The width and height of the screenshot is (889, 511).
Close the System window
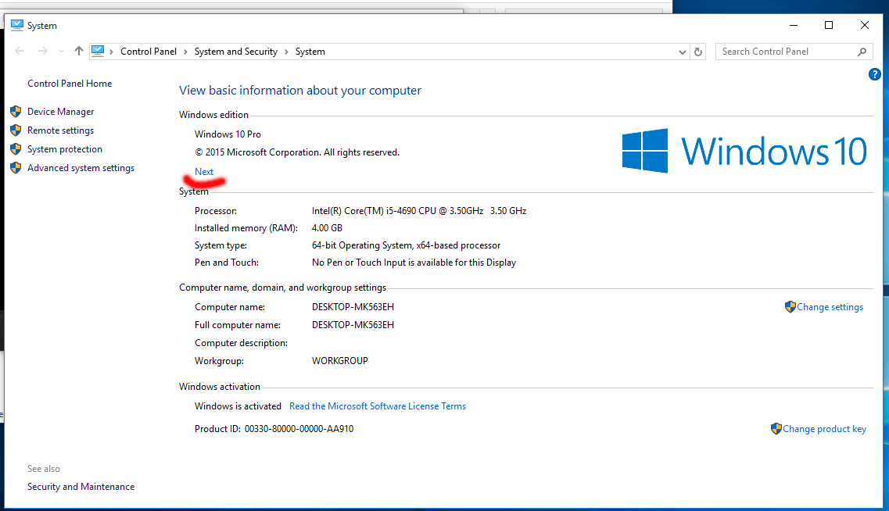pyautogui.click(x=865, y=26)
